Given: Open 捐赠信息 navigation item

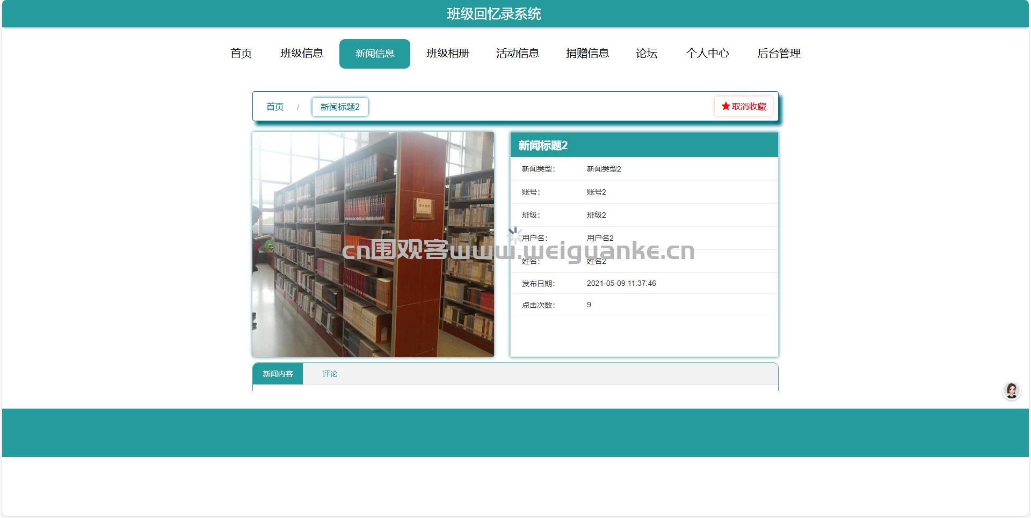Looking at the screenshot, I should (x=587, y=53).
